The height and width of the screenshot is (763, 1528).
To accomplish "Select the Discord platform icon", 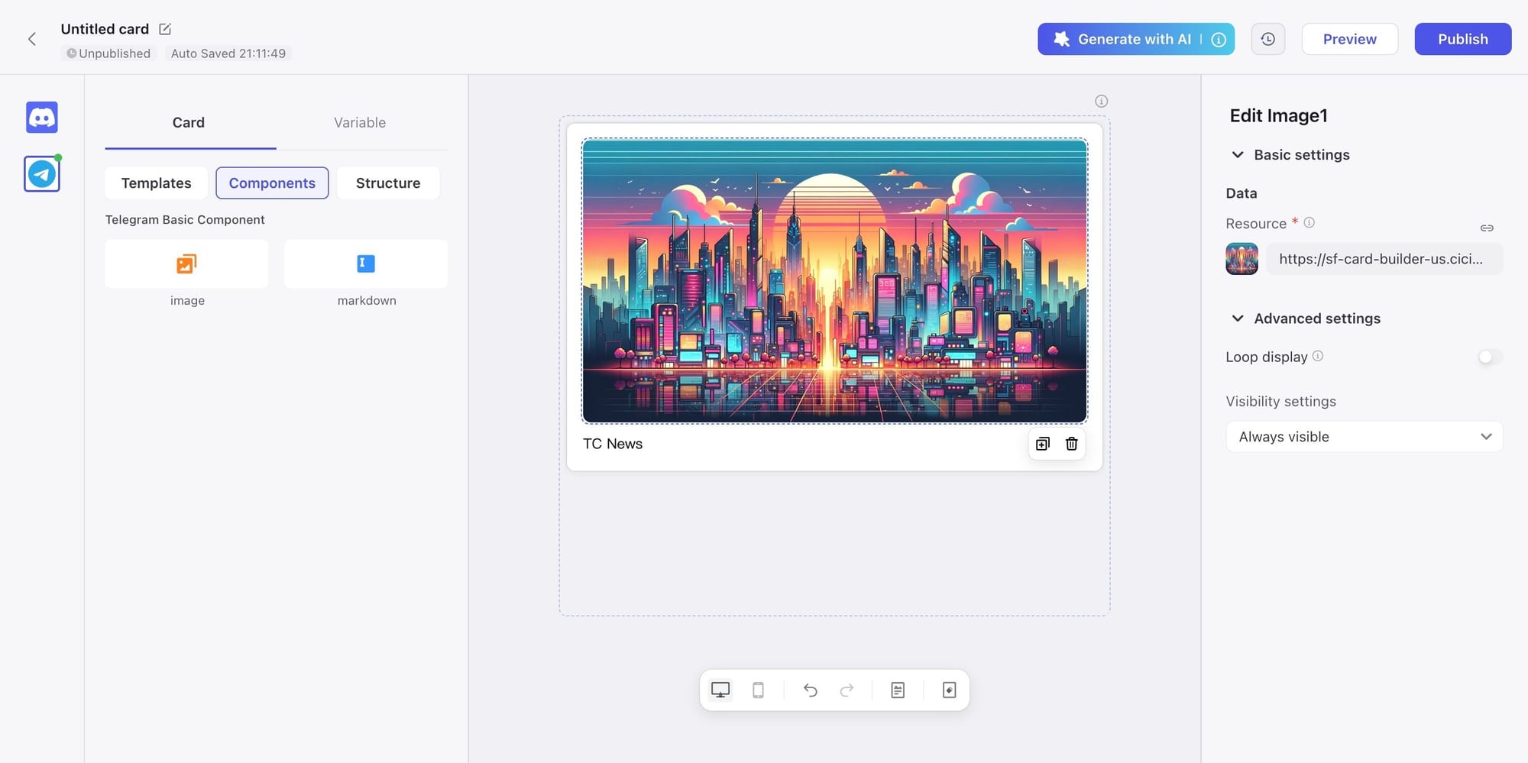I will tap(42, 118).
